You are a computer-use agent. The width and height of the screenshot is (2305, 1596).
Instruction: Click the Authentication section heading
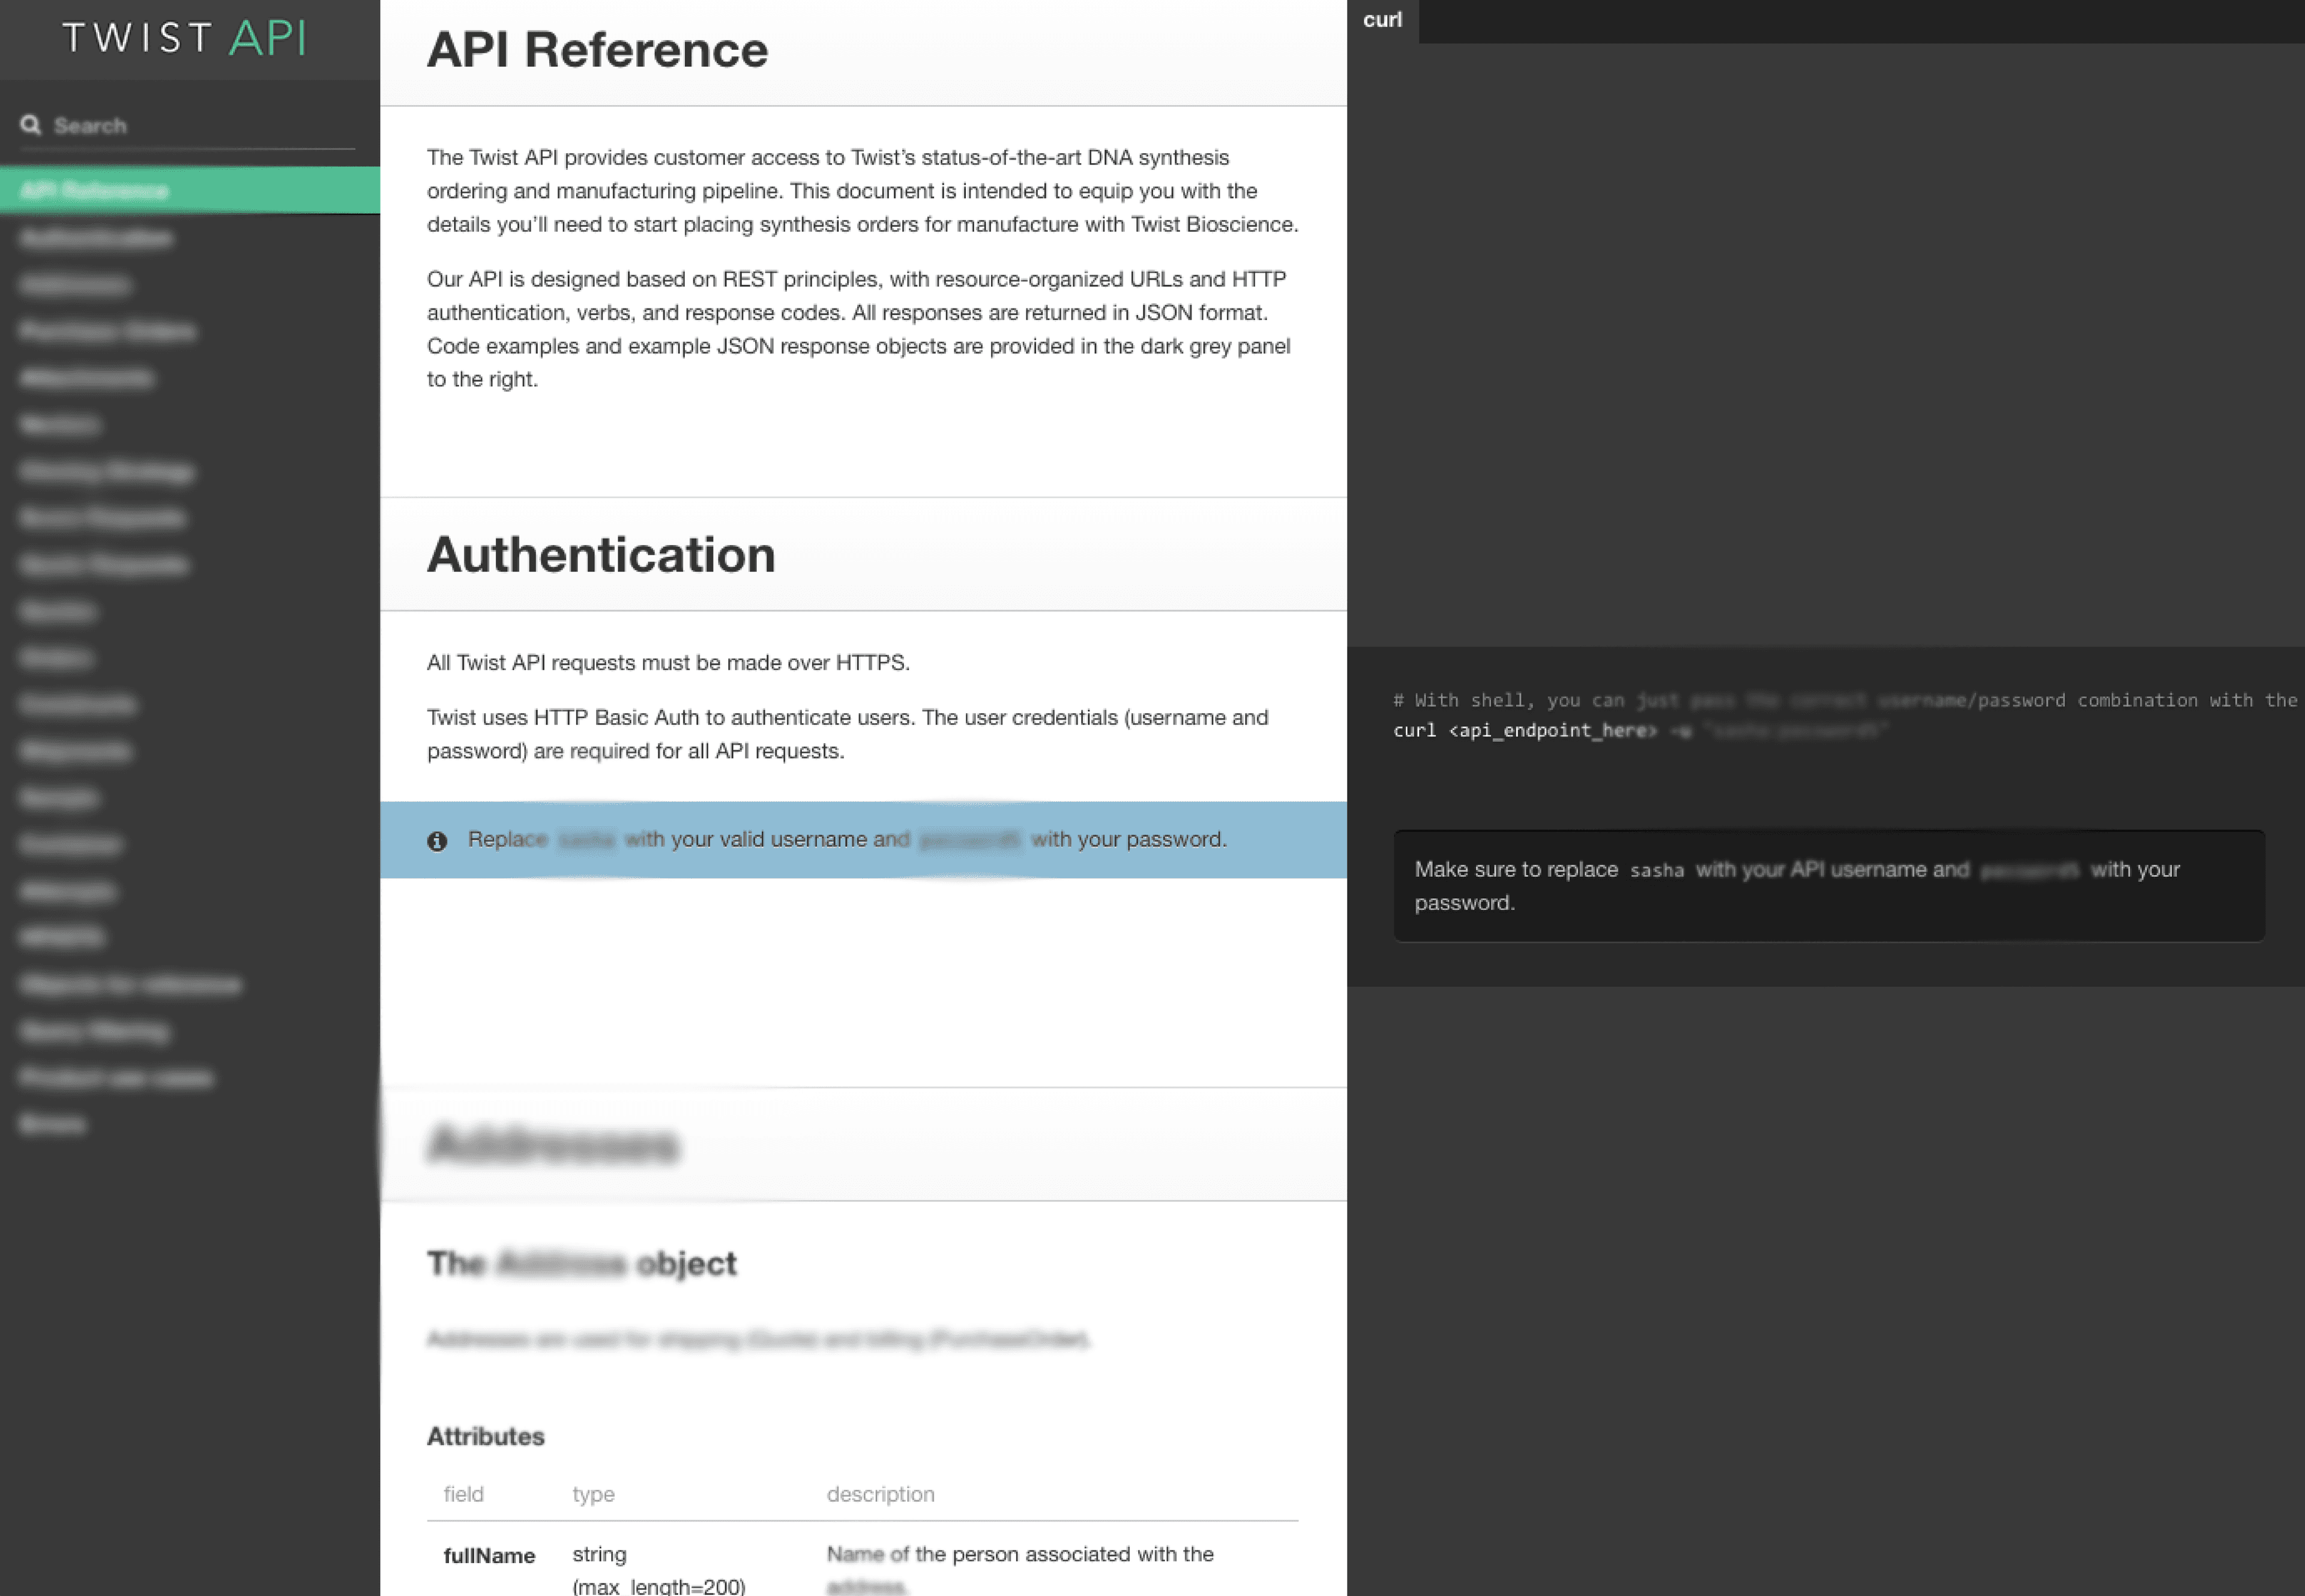(601, 554)
